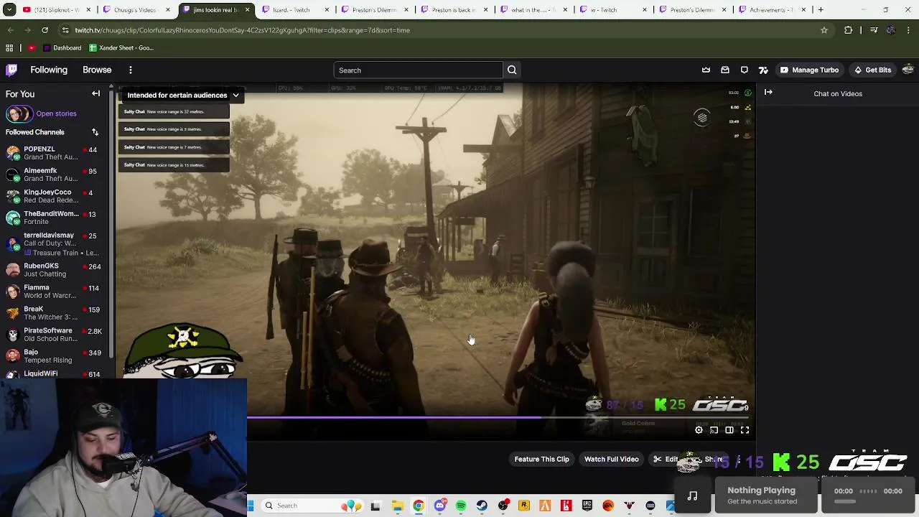Open Rockstar Games launcher from the taskbar
The height and width of the screenshot is (517, 919).
pos(524,506)
